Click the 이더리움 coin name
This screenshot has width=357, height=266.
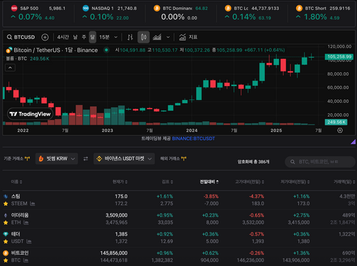click(x=20, y=216)
